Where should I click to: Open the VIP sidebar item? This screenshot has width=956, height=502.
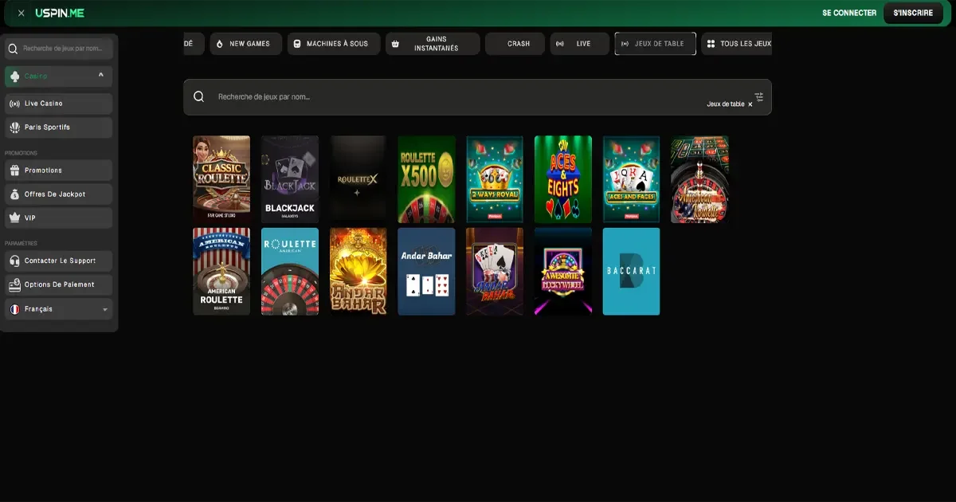click(59, 218)
